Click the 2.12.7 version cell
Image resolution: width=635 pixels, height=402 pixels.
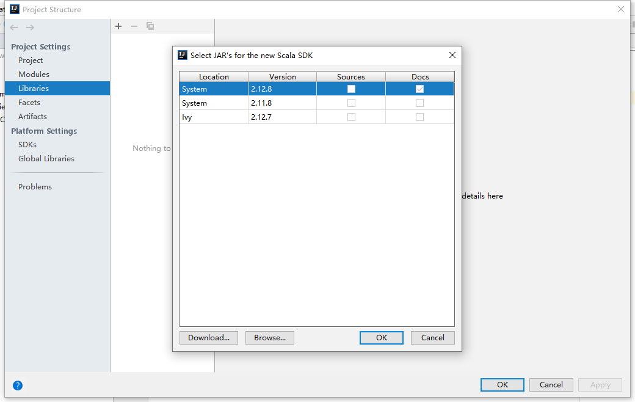tap(282, 117)
